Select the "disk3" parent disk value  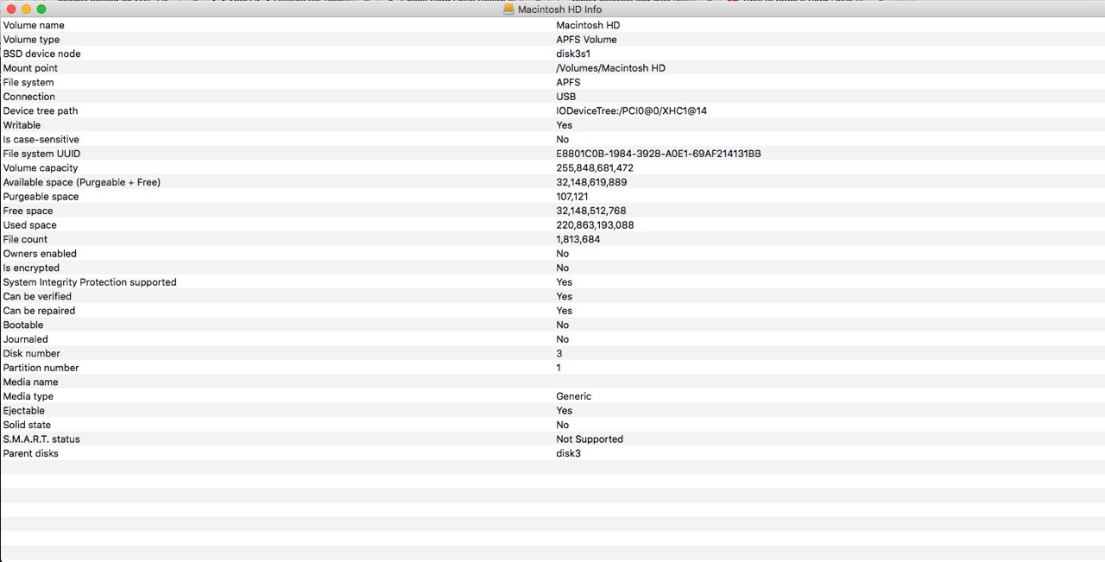pos(568,453)
